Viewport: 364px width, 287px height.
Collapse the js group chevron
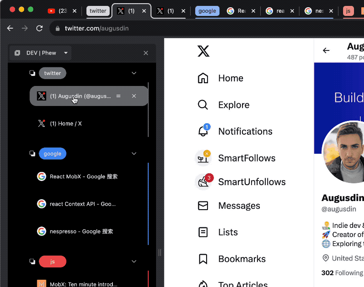coord(134,262)
